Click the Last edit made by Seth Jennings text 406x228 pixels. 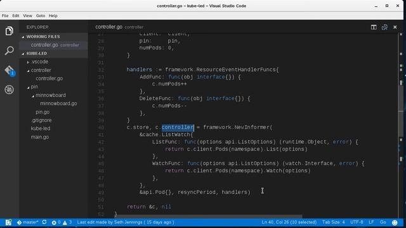coord(126,222)
